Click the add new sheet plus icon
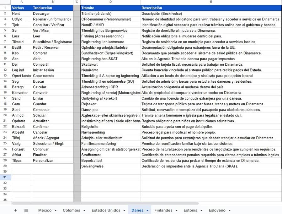 click(x=15, y=210)
